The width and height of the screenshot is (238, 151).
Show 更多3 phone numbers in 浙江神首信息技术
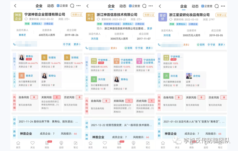(114, 48)
